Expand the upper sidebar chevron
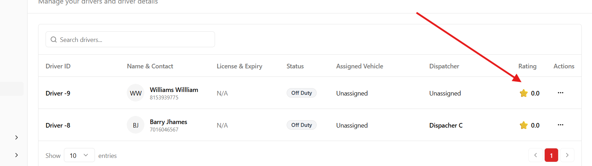 point(17,137)
